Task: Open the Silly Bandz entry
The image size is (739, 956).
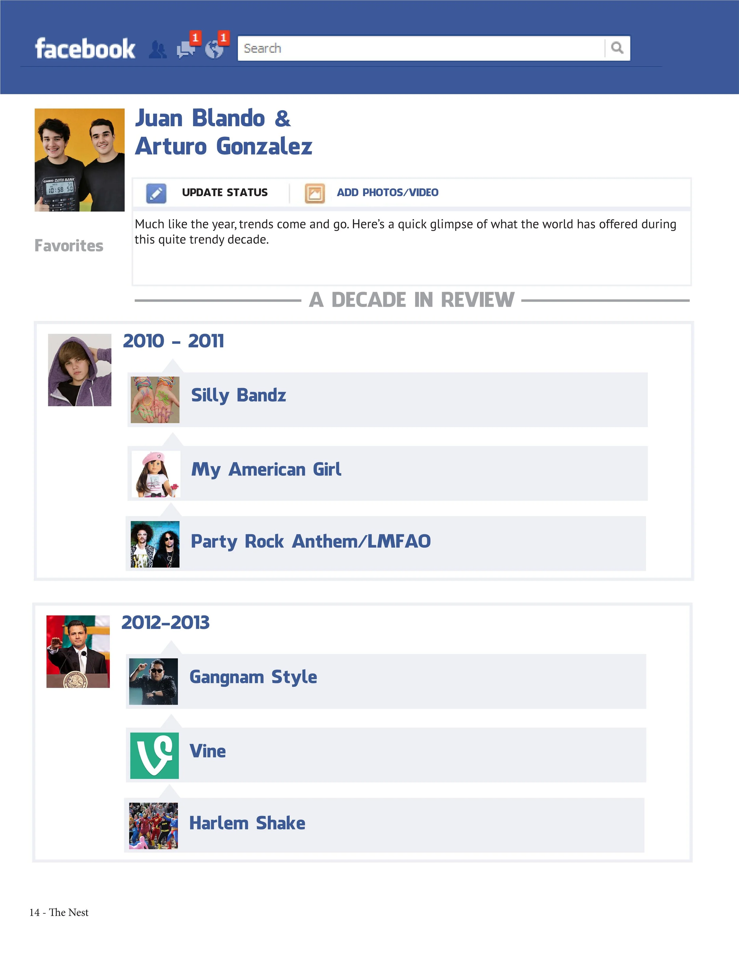Action: 239,395
